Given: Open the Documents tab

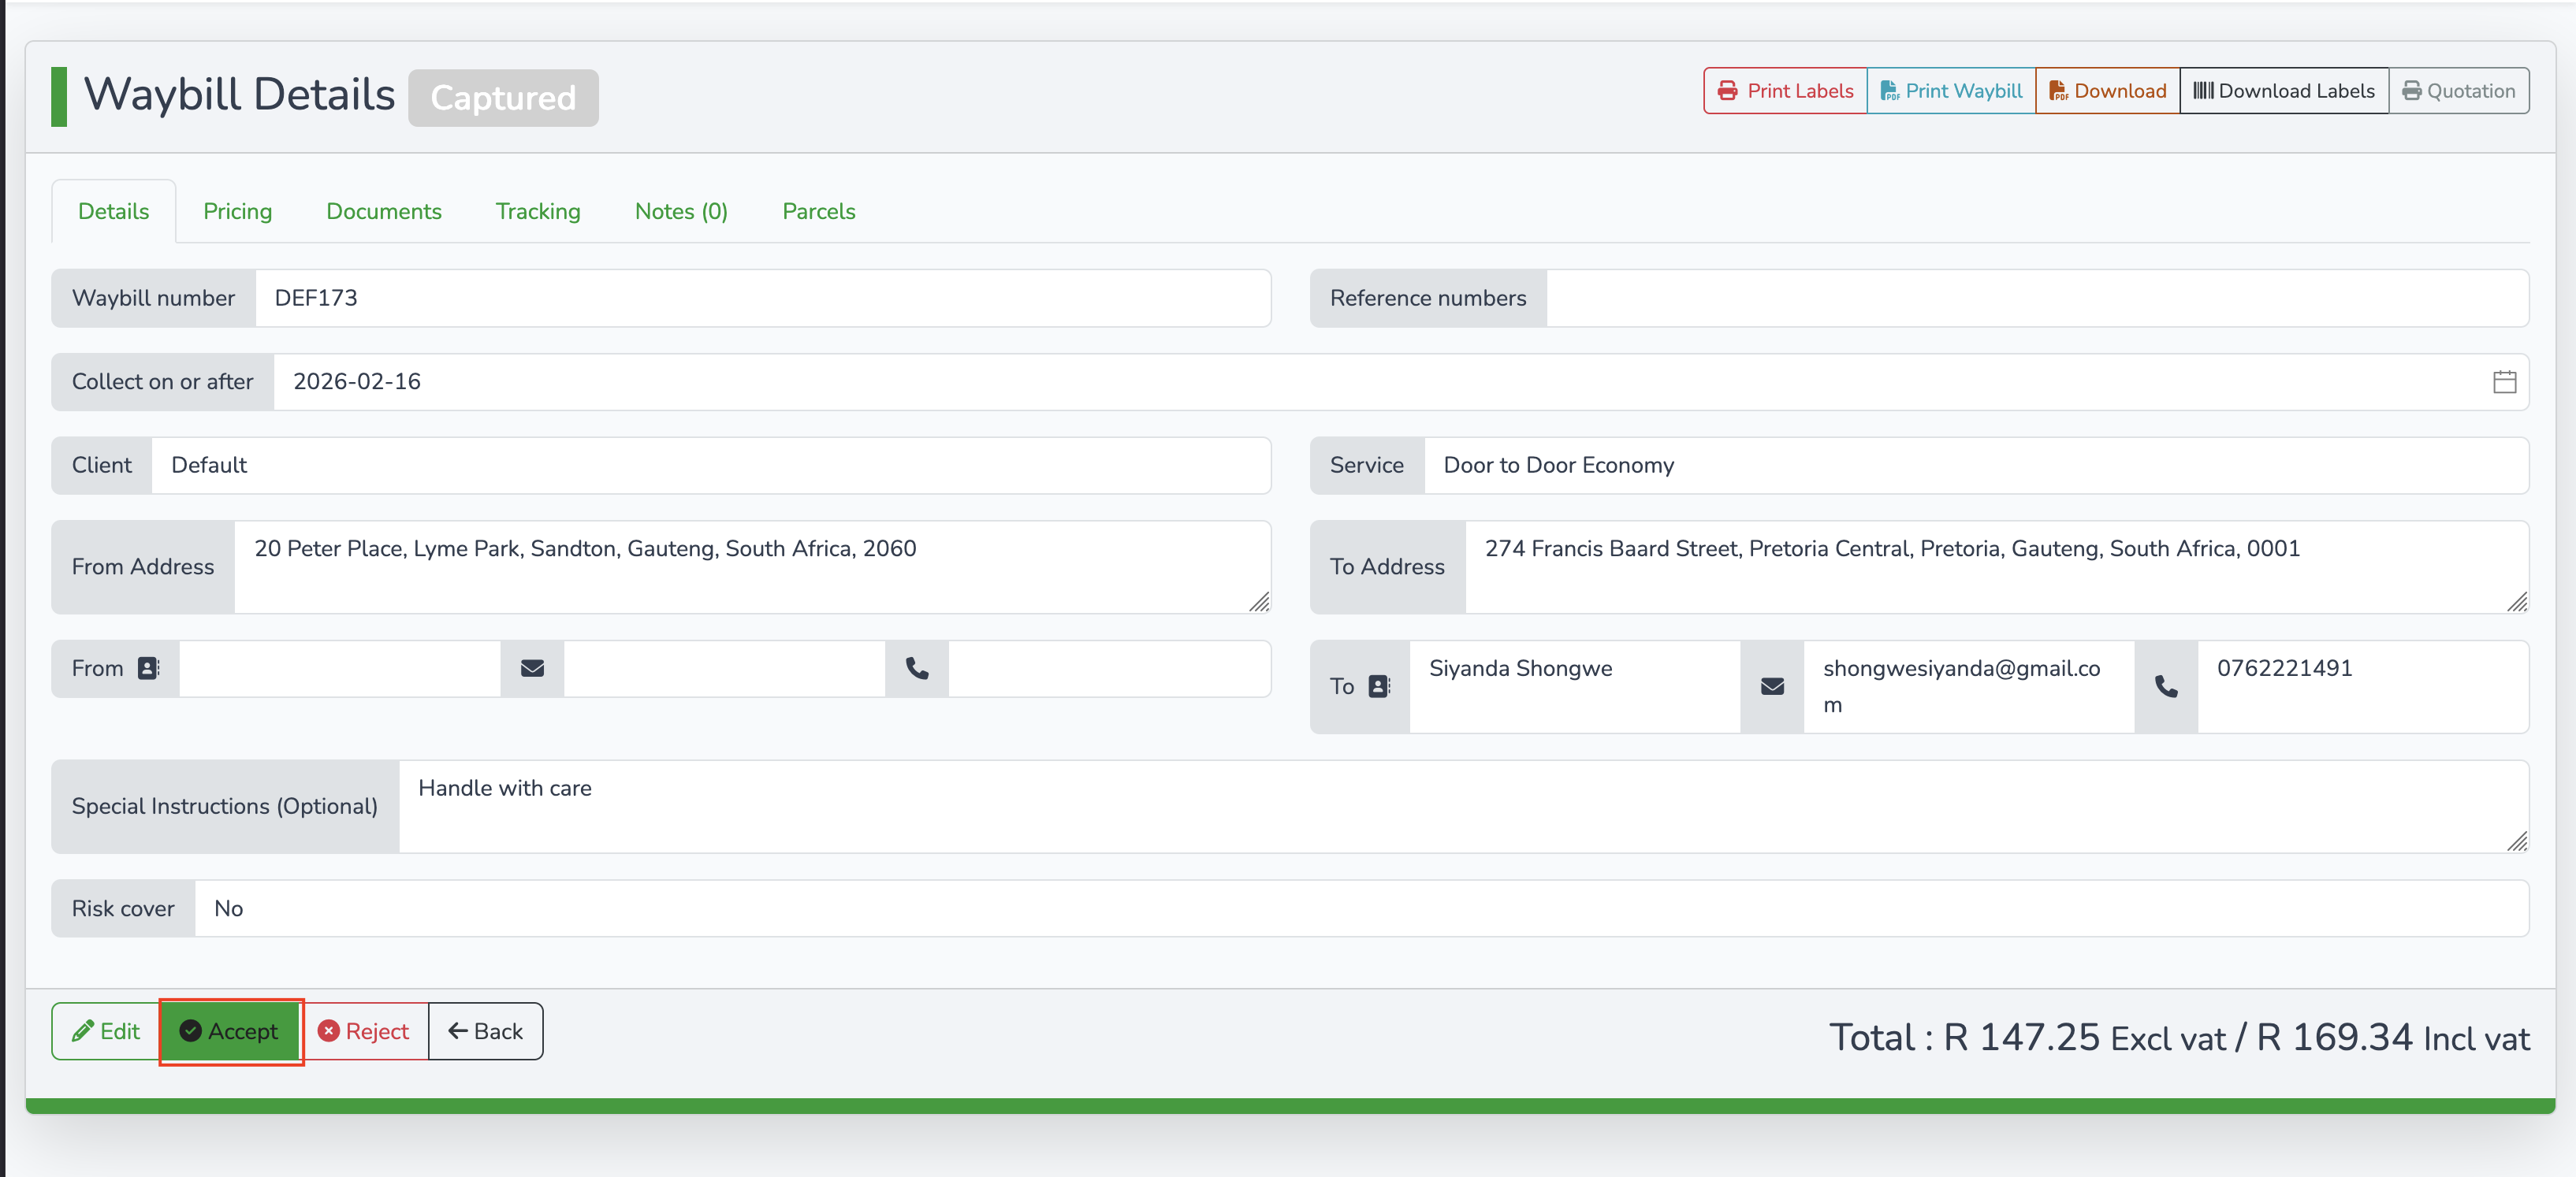Looking at the screenshot, I should click(x=384, y=211).
